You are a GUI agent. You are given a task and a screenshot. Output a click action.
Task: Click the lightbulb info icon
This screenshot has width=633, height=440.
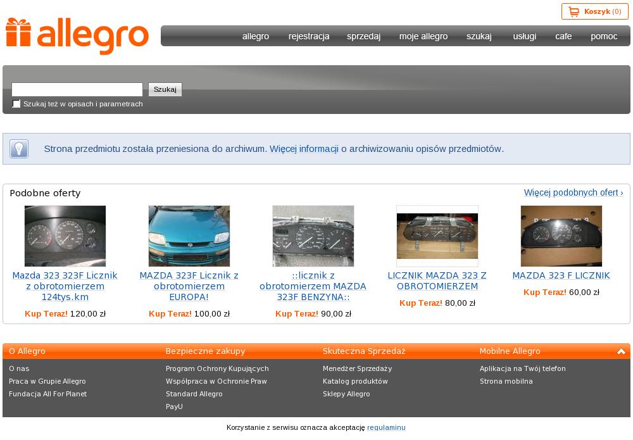pyautogui.click(x=19, y=149)
